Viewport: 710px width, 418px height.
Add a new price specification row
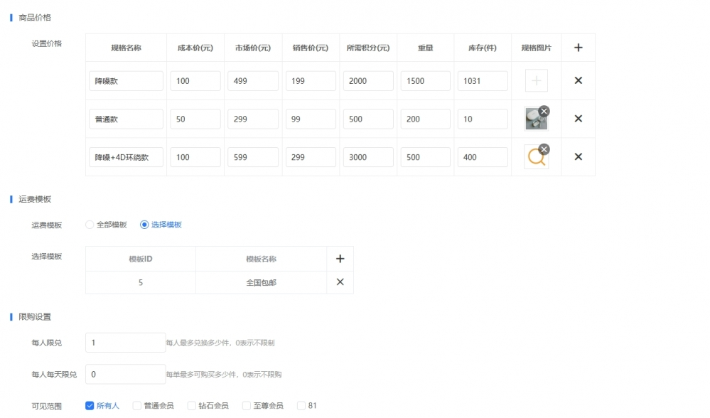(578, 48)
